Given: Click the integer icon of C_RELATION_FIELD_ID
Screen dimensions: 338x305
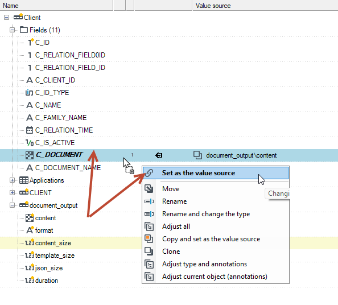Looking at the screenshot, I should [30, 68].
